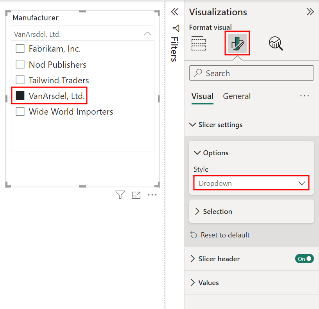Viewport: 319px width, 309px height.
Task: Collapse the Manufacturer slicer dropdown
Action: 147,34
